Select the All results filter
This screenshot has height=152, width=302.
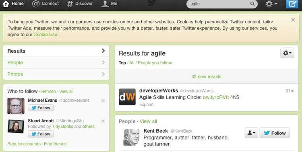(132, 63)
